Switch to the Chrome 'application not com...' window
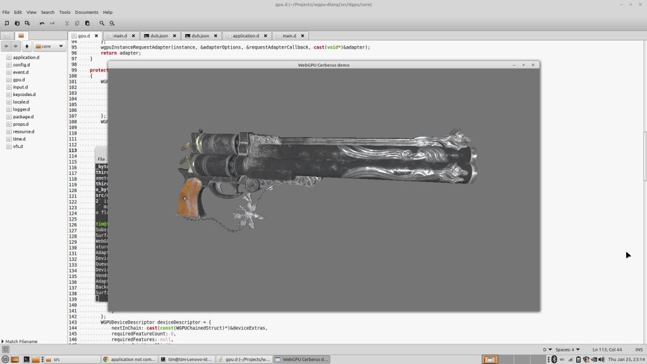This screenshot has width=647, height=364. tap(129, 360)
